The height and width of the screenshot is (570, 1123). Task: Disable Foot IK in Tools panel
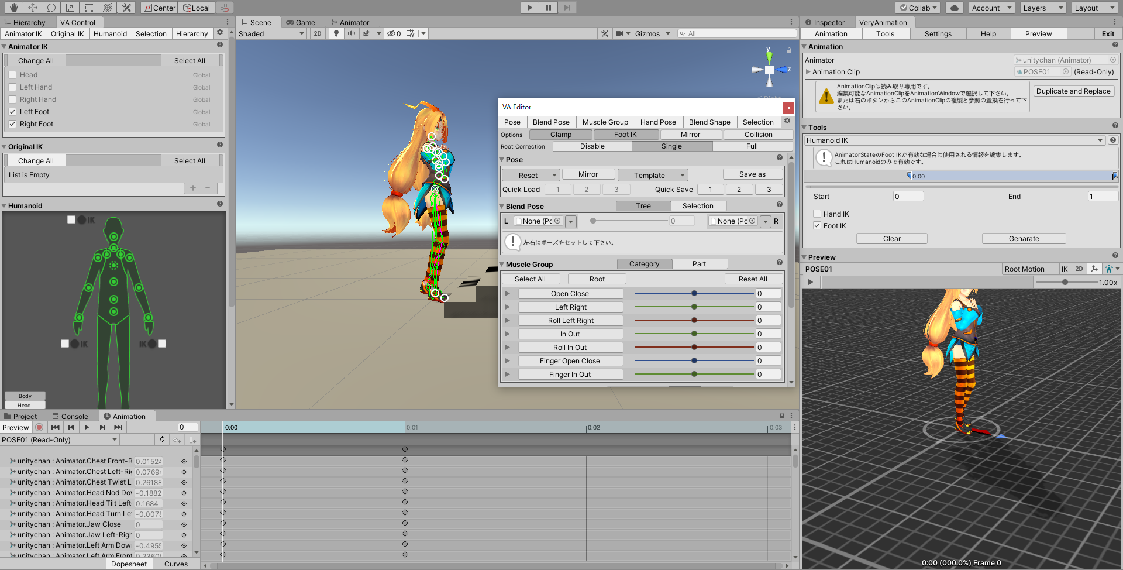(x=817, y=226)
